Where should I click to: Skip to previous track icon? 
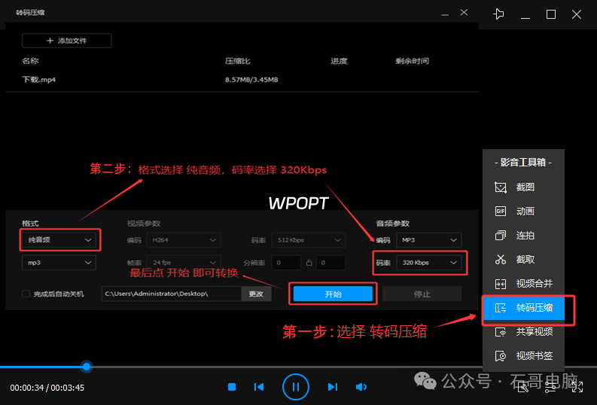coord(259,387)
